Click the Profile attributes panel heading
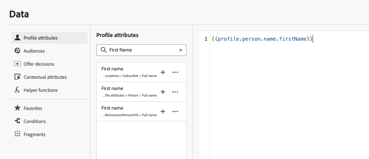Image resolution: width=369 pixels, height=159 pixels. point(117,35)
